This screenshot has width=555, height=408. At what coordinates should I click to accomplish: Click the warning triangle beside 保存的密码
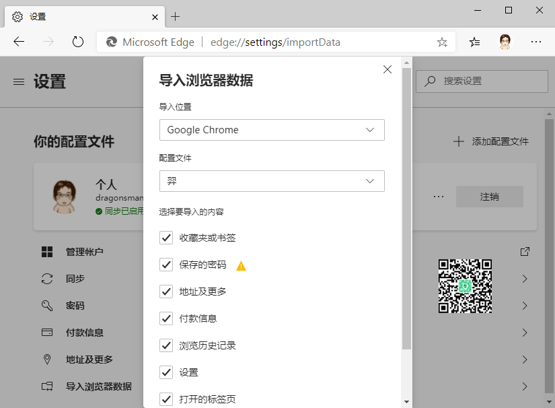pos(241,266)
